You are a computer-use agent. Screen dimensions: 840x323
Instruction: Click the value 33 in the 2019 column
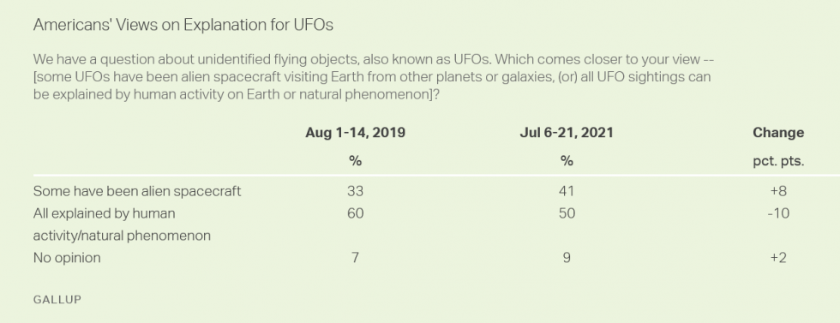click(x=355, y=191)
